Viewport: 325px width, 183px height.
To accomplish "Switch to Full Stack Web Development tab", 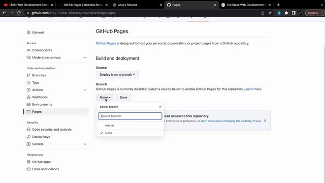I will [x=246, y=5].
